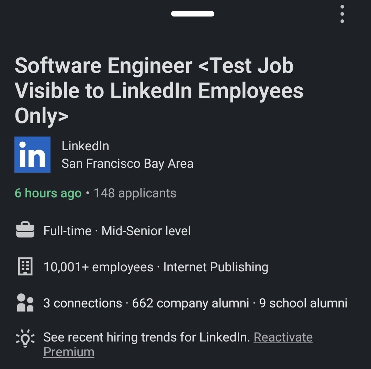This screenshot has height=369, width=371.
Task: Select the Mid-Senior level label
Action: (x=146, y=231)
